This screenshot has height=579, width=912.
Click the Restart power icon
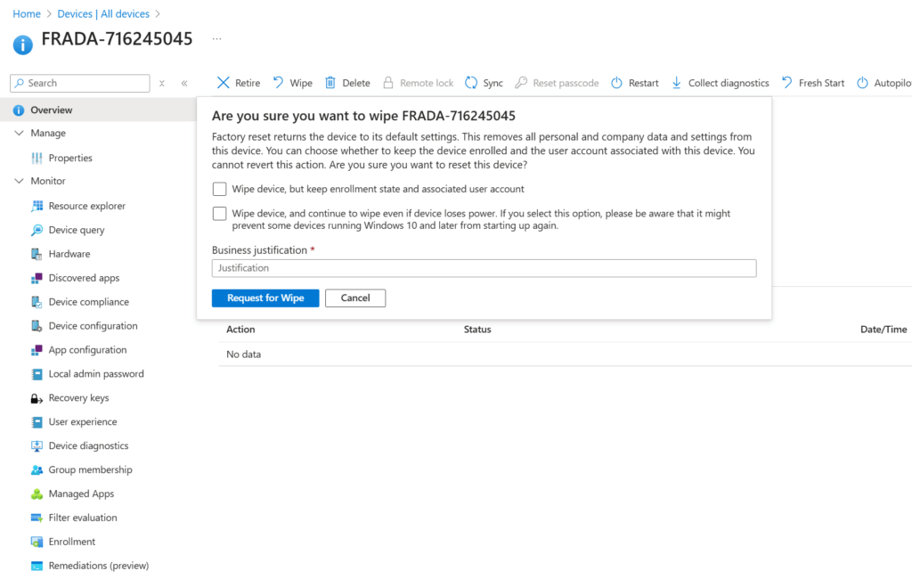click(616, 83)
